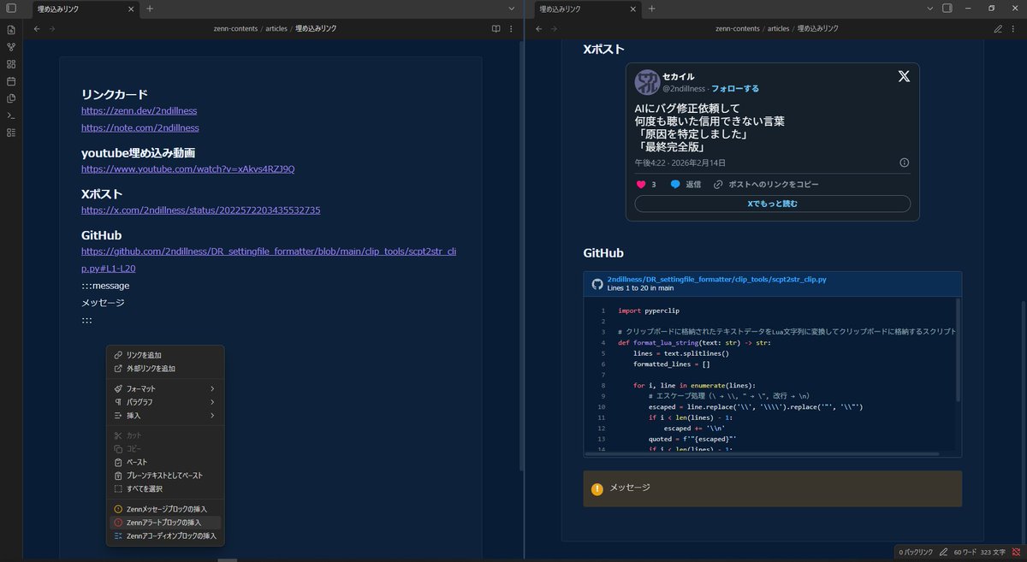The width and height of the screenshot is (1027, 562).
Task: Navigate forward in left pane
Action: click(x=52, y=28)
